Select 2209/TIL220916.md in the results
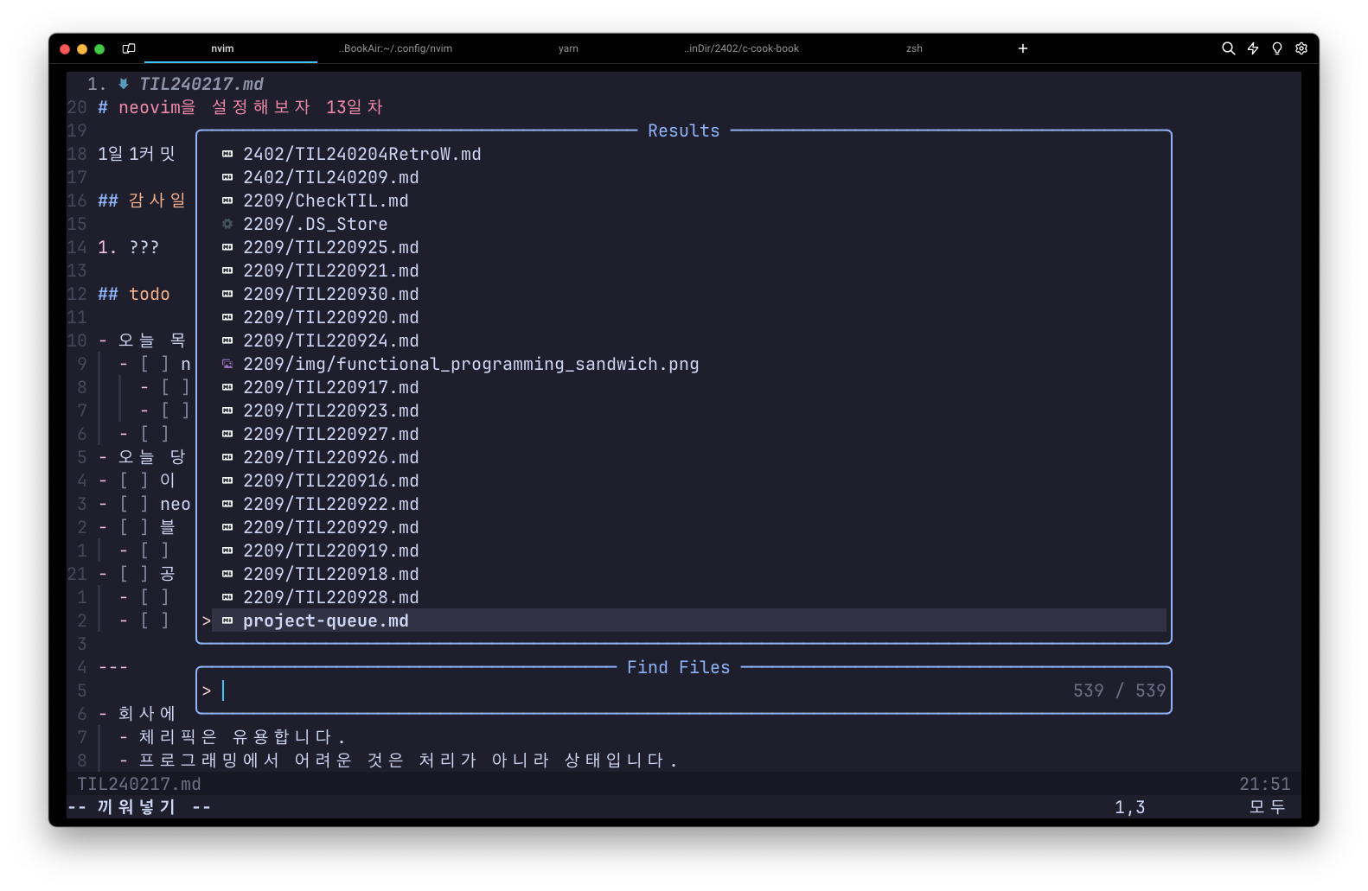The image size is (1368, 891). (330, 481)
